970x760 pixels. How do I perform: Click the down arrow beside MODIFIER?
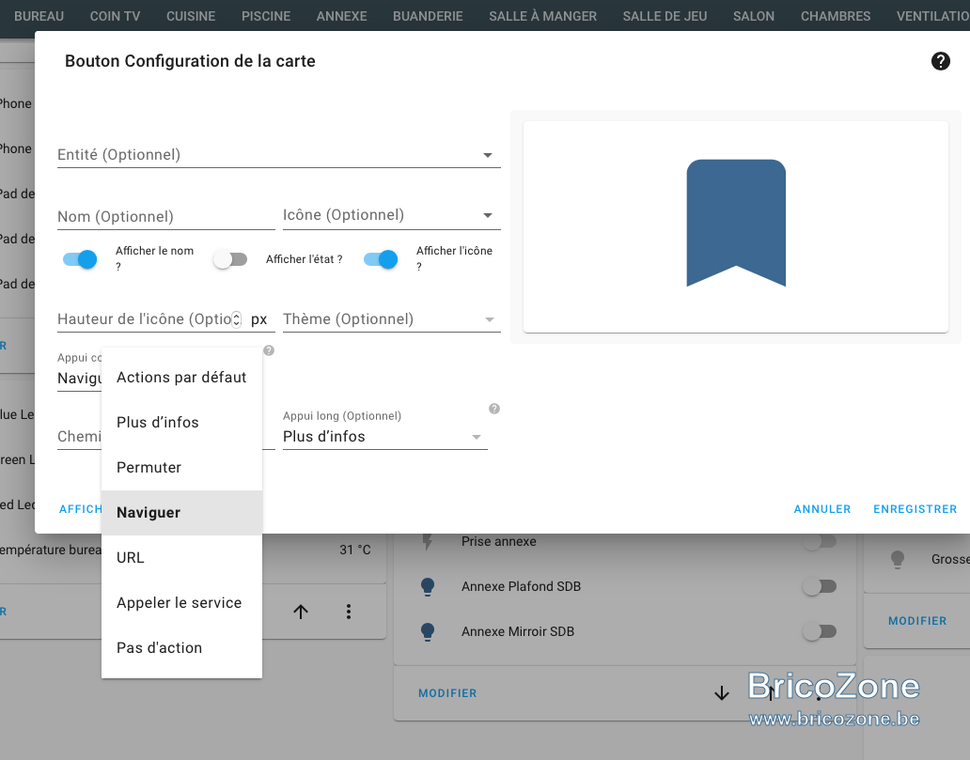click(x=721, y=693)
